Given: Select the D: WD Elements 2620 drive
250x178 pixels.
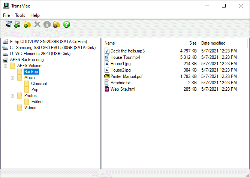Looking at the screenshot, I should pos(40,54).
